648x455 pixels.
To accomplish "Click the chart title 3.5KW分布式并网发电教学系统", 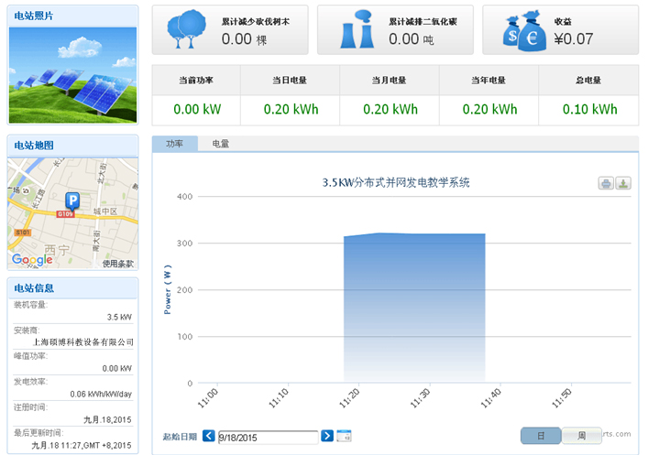I will (396, 182).
